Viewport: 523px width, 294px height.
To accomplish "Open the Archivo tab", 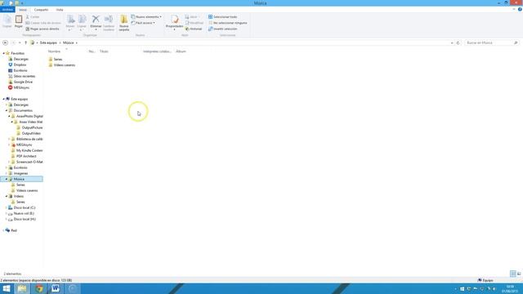I will coord(7,10).
